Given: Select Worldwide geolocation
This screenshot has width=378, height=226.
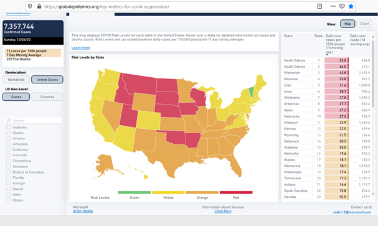Looking at the screenshot, I should (16, 80).
